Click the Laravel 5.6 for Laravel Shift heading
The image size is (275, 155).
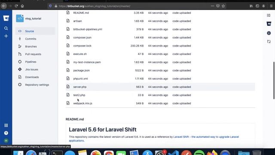[103, 130]
